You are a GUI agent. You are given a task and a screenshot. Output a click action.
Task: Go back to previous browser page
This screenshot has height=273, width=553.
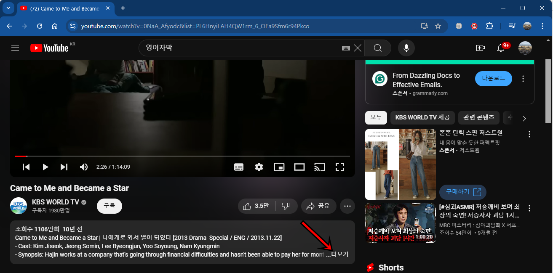click(9, 26)
